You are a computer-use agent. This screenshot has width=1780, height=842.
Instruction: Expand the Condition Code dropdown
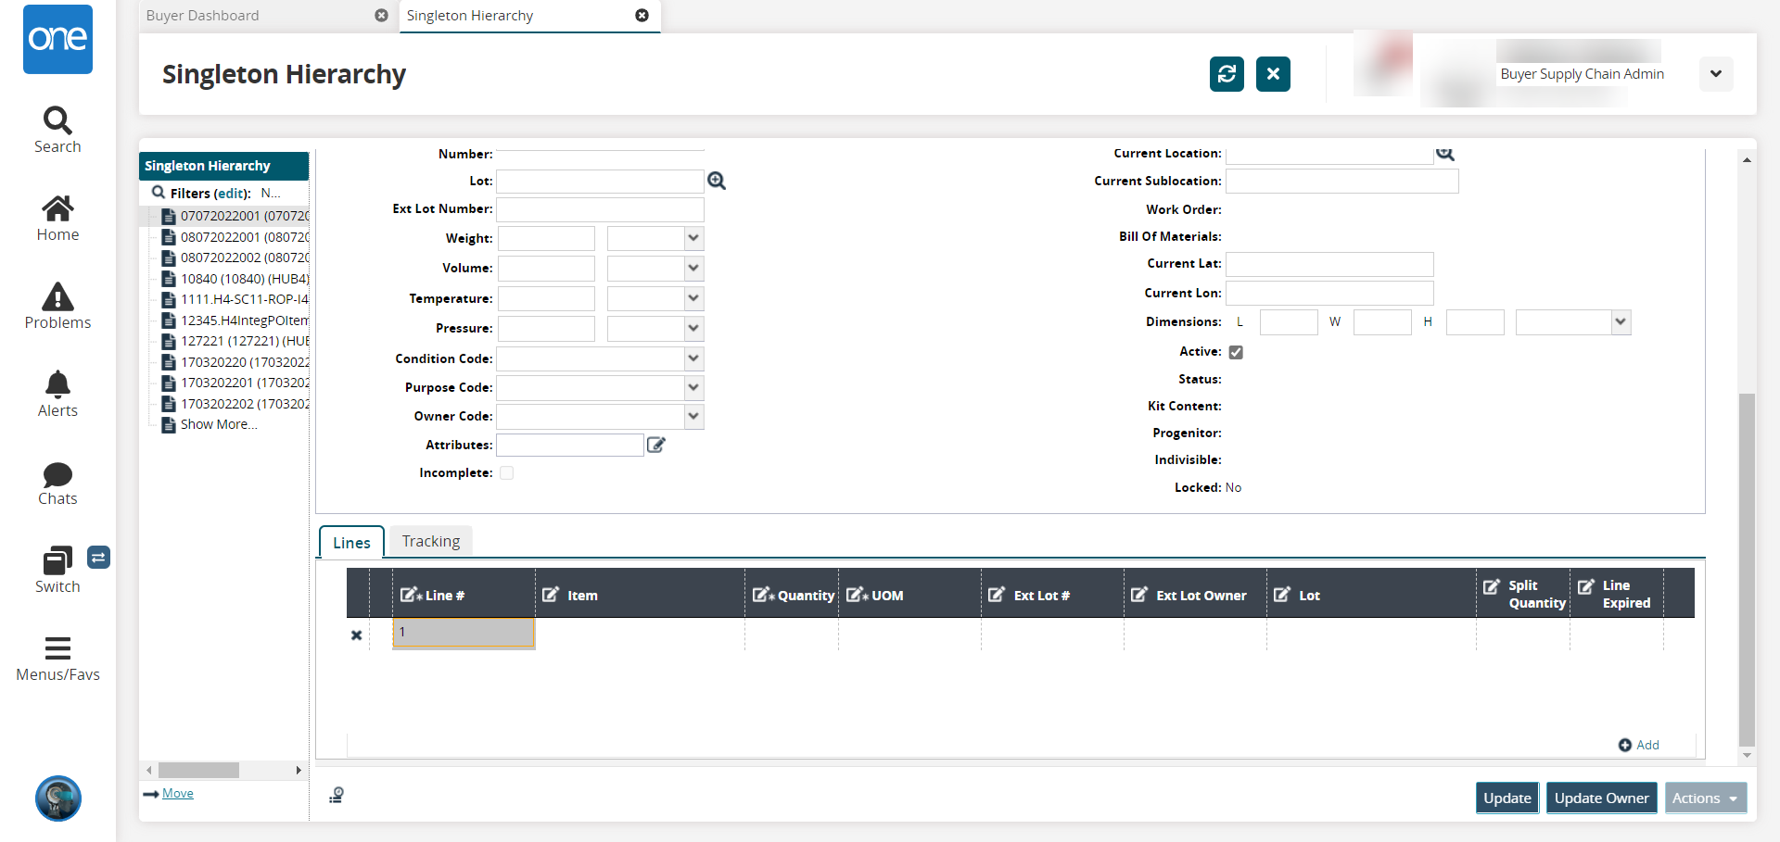693,358
